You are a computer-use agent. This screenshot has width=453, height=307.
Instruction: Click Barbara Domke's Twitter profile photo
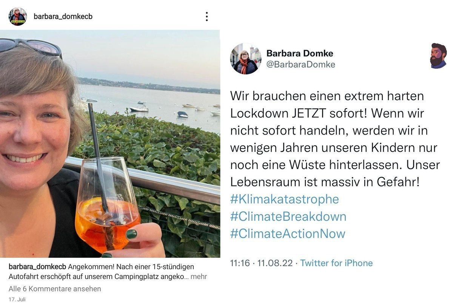pyautogui.click(x=246, y=59)
